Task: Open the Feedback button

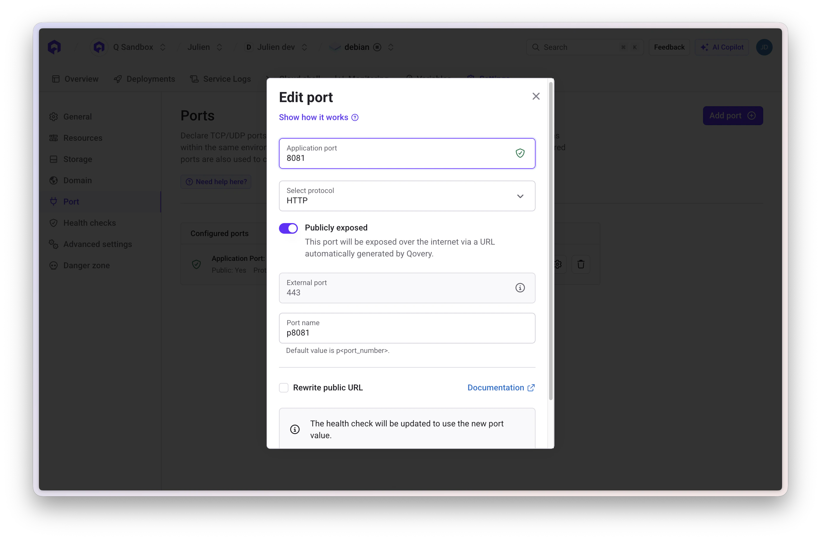Action: pyautogui.click(x=669, y=47)
